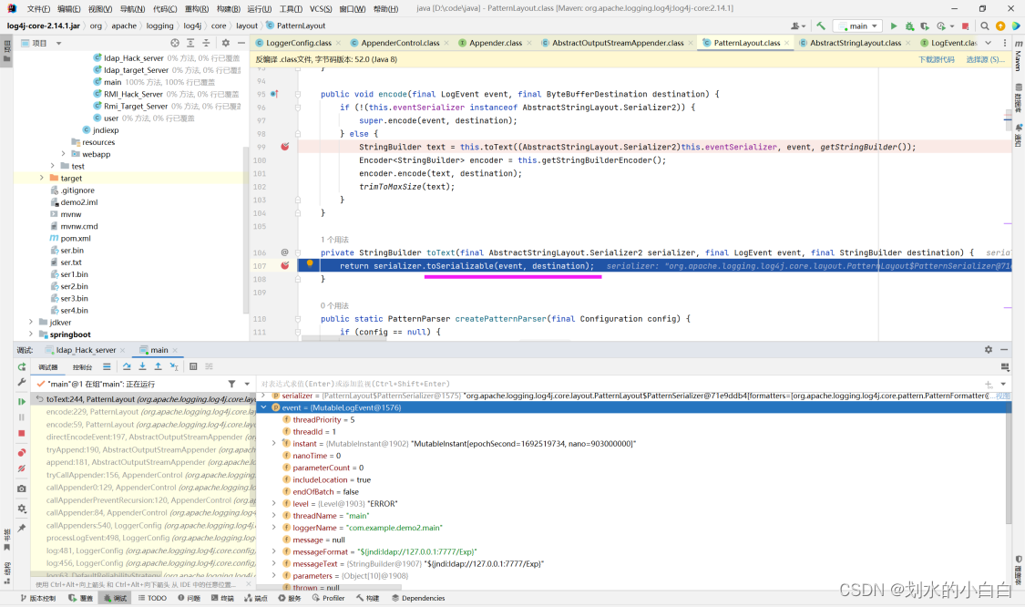This screenshot has width=1025, height=607.
Task: Open the 运行(U) menu
Action: tap(259, 8)
